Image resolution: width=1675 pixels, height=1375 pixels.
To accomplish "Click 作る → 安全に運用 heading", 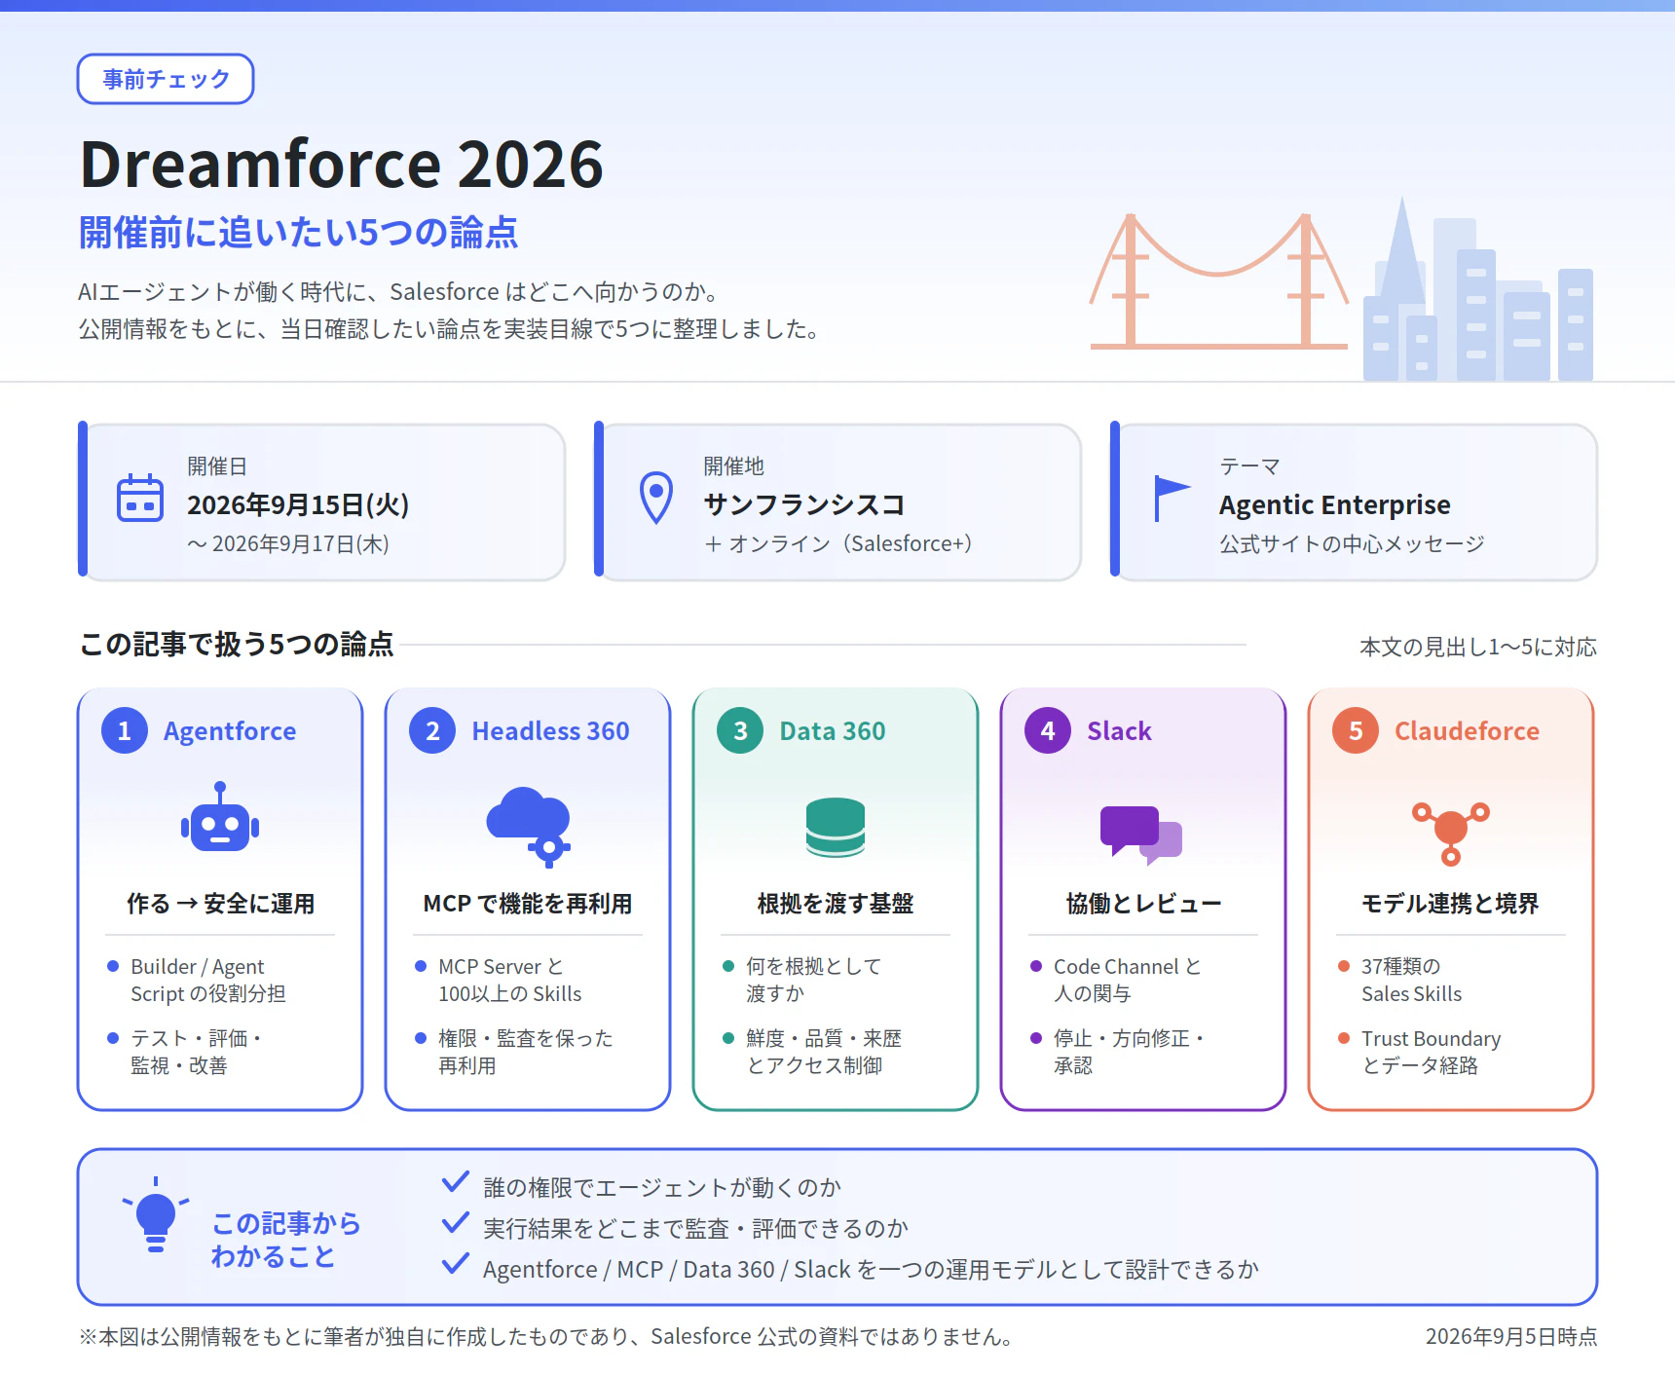I will 221,903.
